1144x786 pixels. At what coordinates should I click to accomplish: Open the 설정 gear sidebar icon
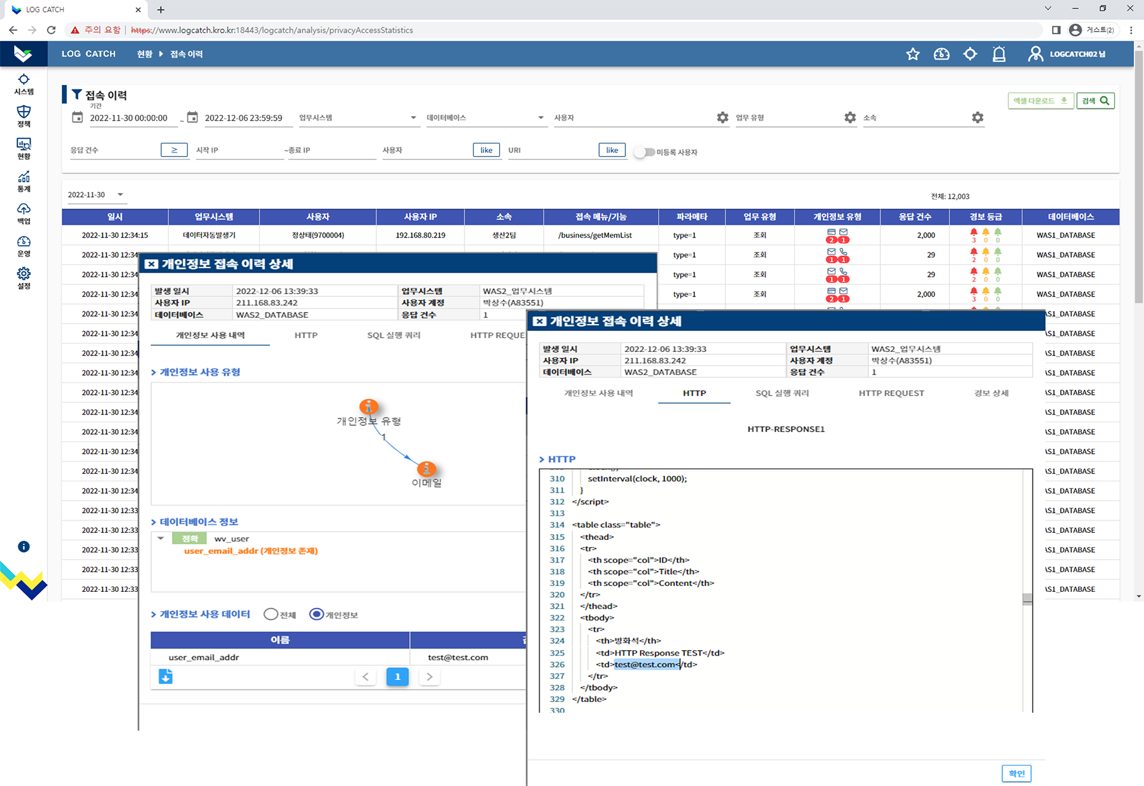[24, 279]
